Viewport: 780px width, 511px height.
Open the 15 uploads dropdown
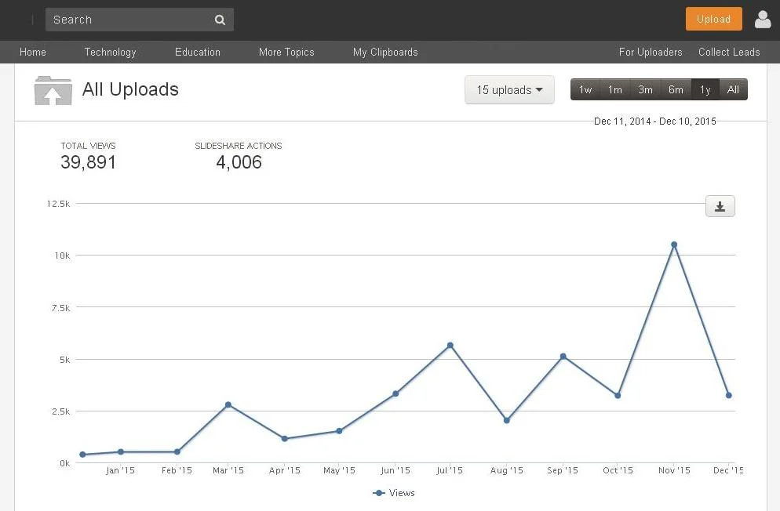click(x=509, y=90)
